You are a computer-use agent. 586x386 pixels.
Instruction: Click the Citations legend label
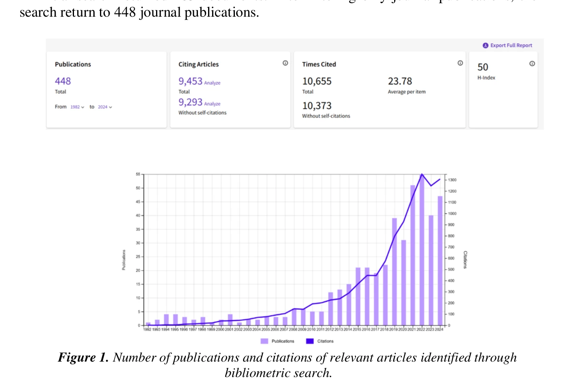click(x=325, y=341)
